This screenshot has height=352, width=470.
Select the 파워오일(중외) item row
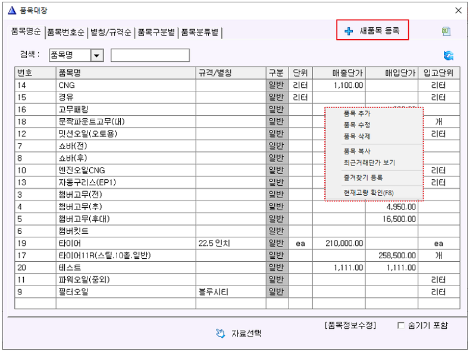pos(237,280)
